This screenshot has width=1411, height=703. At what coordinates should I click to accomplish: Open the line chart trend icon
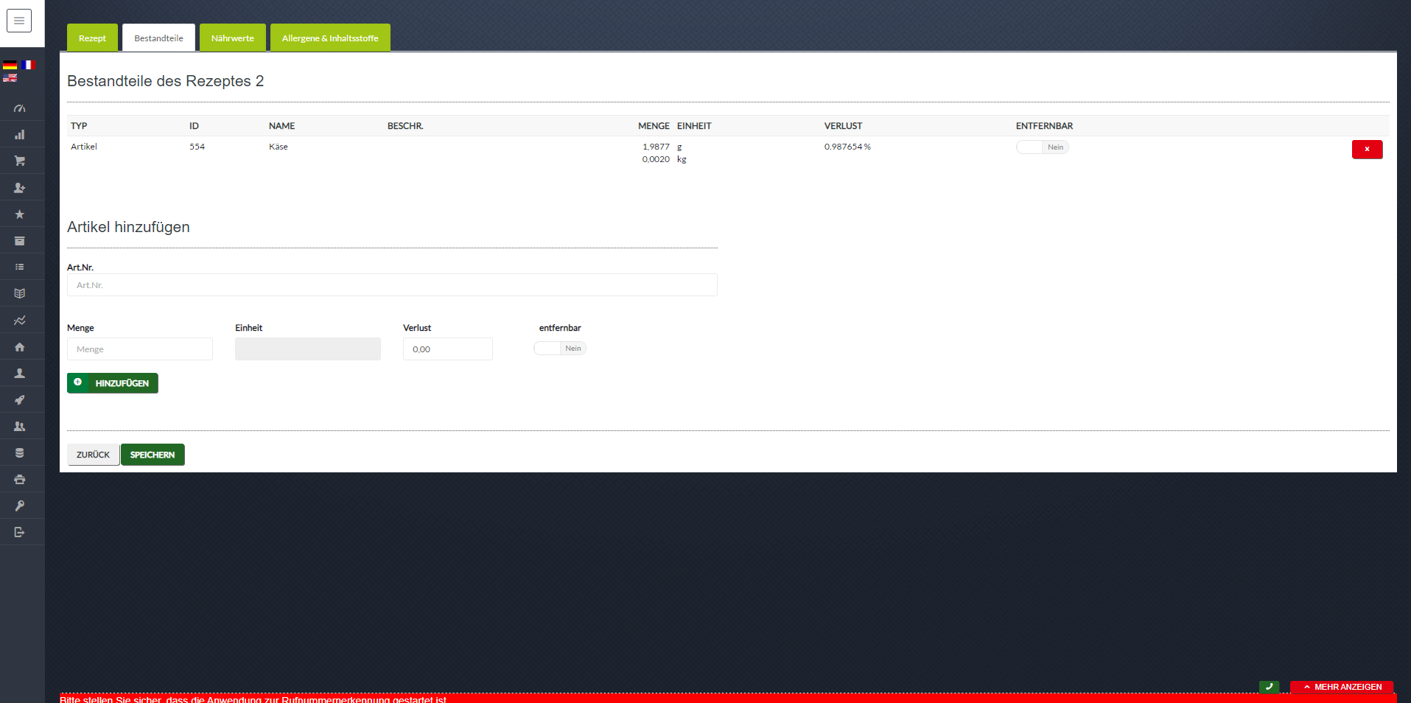click(x=20, y=321)
